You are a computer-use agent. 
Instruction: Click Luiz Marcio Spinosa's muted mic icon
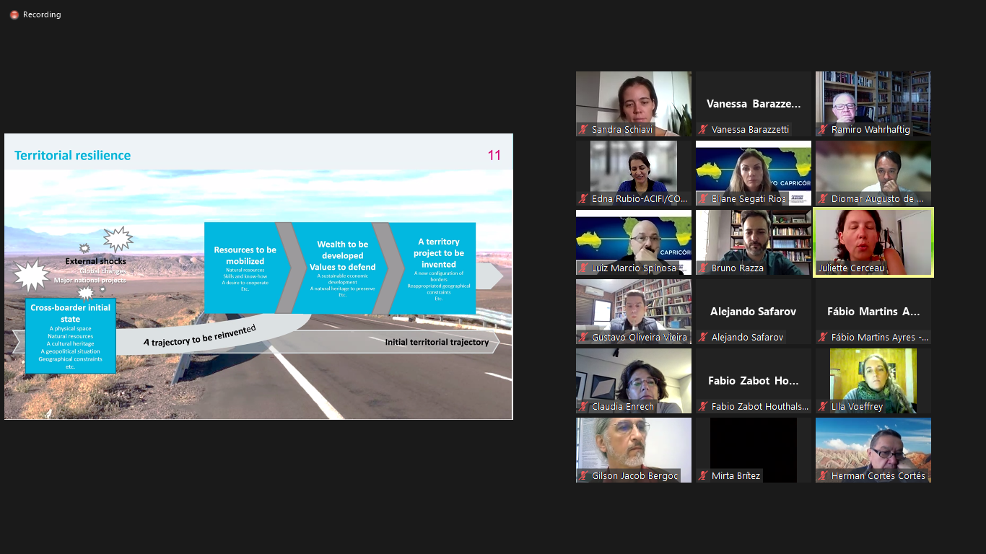coord(583,268)
